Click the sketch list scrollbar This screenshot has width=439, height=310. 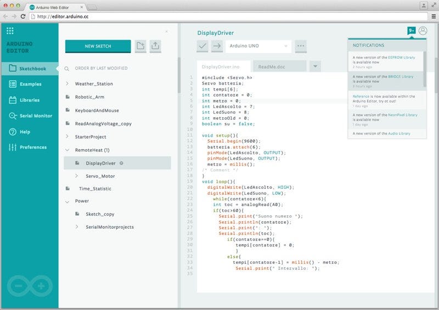pos(179,75)
